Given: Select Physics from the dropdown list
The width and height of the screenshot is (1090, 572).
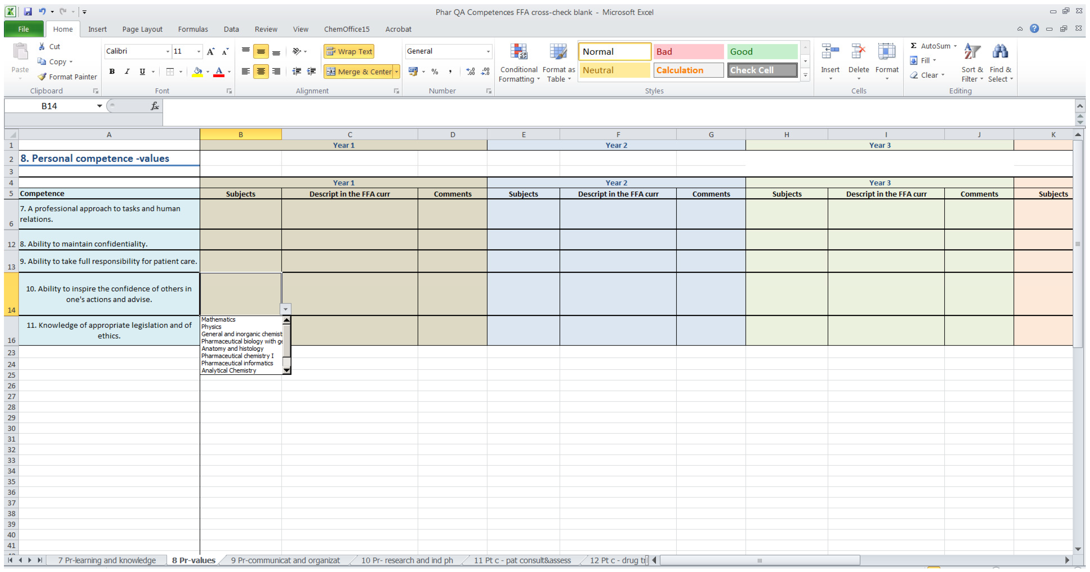Looking at the screenshot, I should (211, 327).
